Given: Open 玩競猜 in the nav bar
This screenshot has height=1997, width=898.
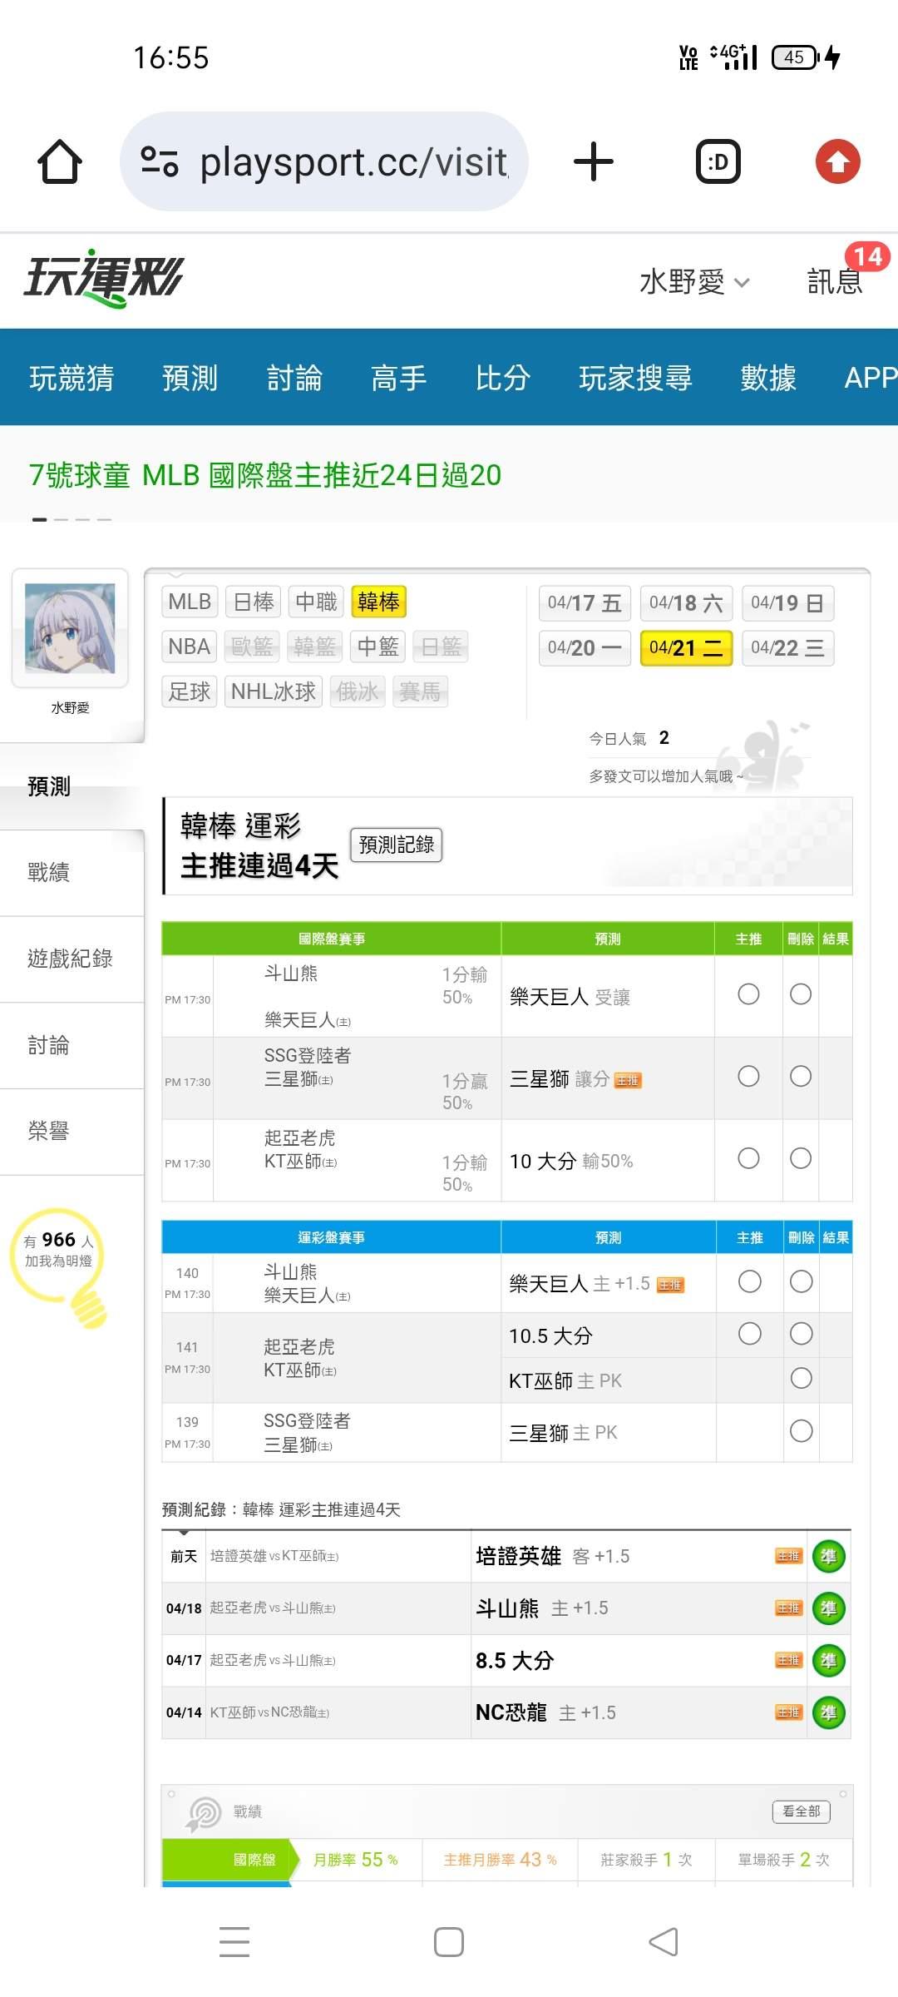Looking at the screenshot, I should tap(72, 378).
